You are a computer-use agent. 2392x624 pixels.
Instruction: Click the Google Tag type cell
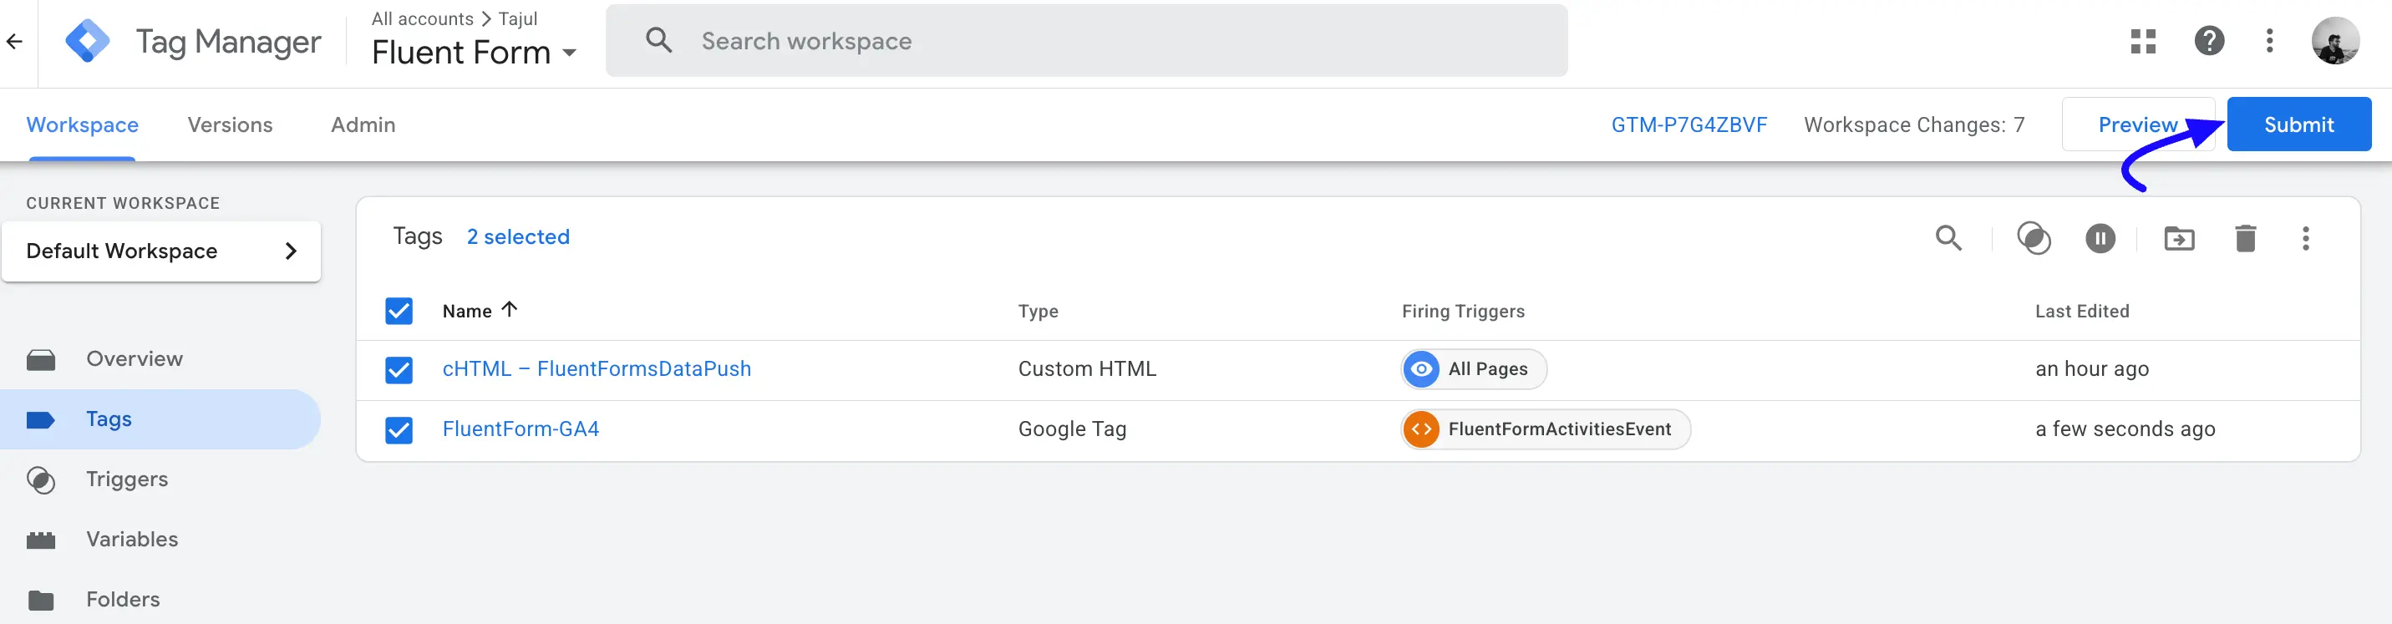point(1073,429)
